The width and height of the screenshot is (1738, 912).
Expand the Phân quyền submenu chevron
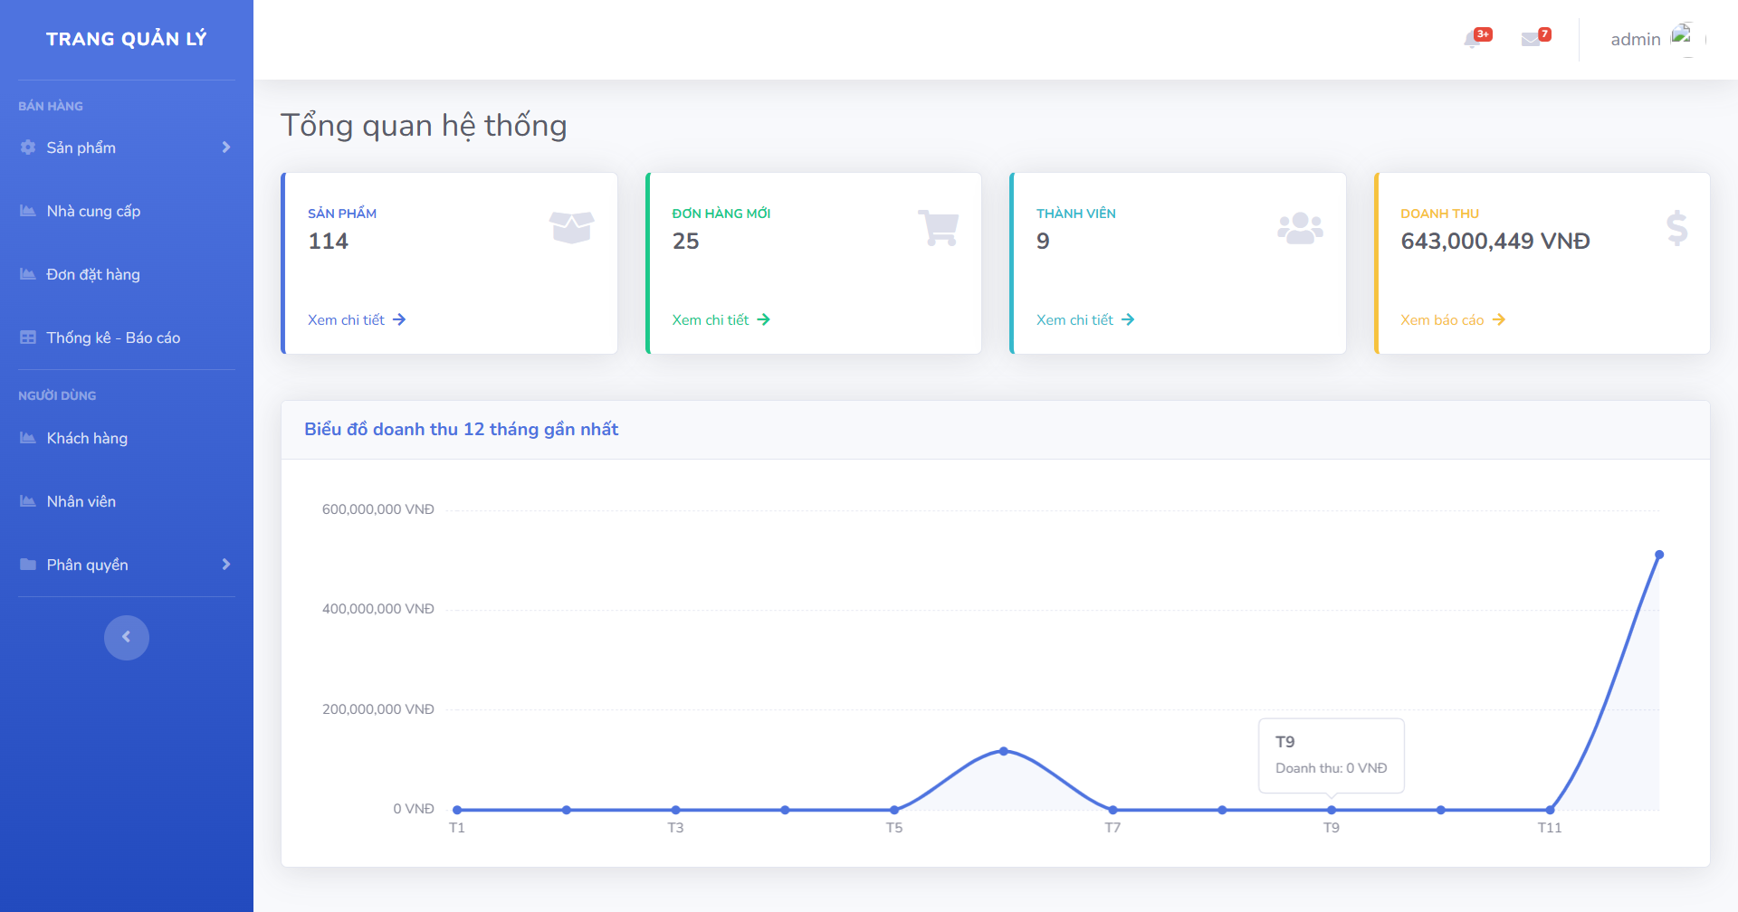tap(225, 564)
